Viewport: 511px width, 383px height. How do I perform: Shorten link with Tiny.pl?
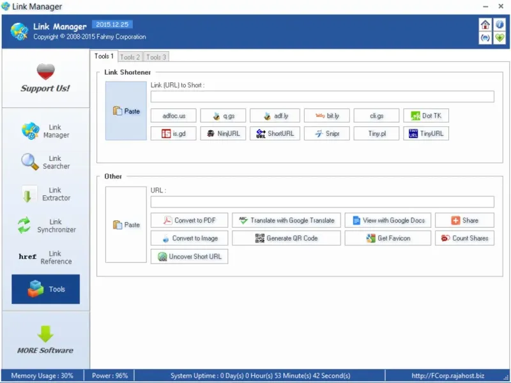point(376,133)
